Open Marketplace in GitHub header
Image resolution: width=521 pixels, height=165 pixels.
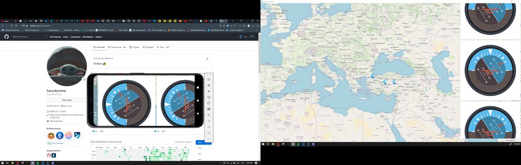pyautogui.click(x=88, y=37)
